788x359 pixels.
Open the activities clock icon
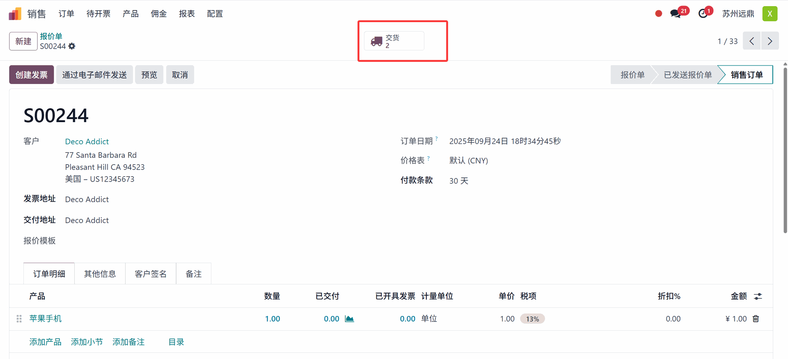703,14
